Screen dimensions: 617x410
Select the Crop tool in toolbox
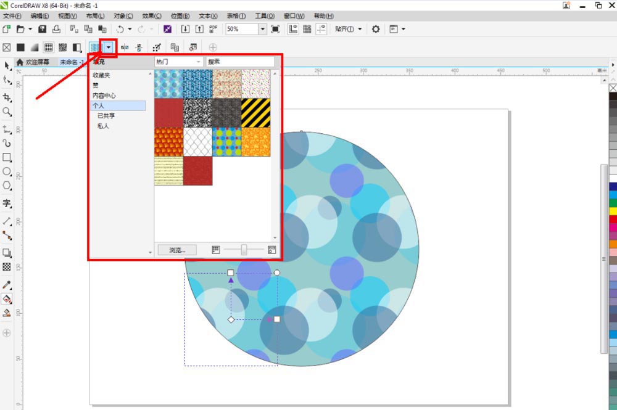(7, 97)
